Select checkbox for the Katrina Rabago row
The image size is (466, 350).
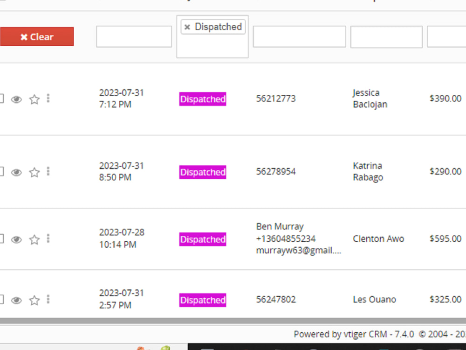[x=1, y=172]
